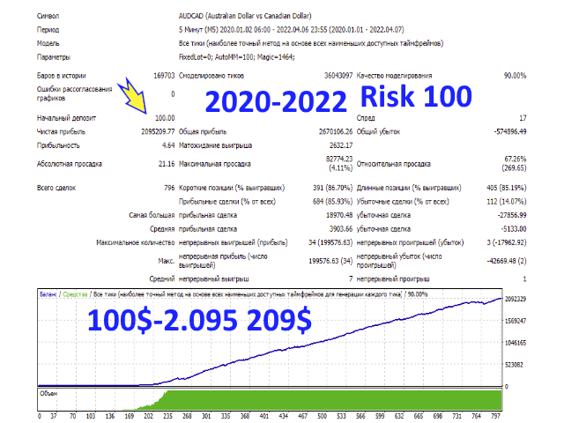Screen dimensions: 564x423
Task: Click the "Убыточные сделки (% от всех)" label
Action: point(403,202)
